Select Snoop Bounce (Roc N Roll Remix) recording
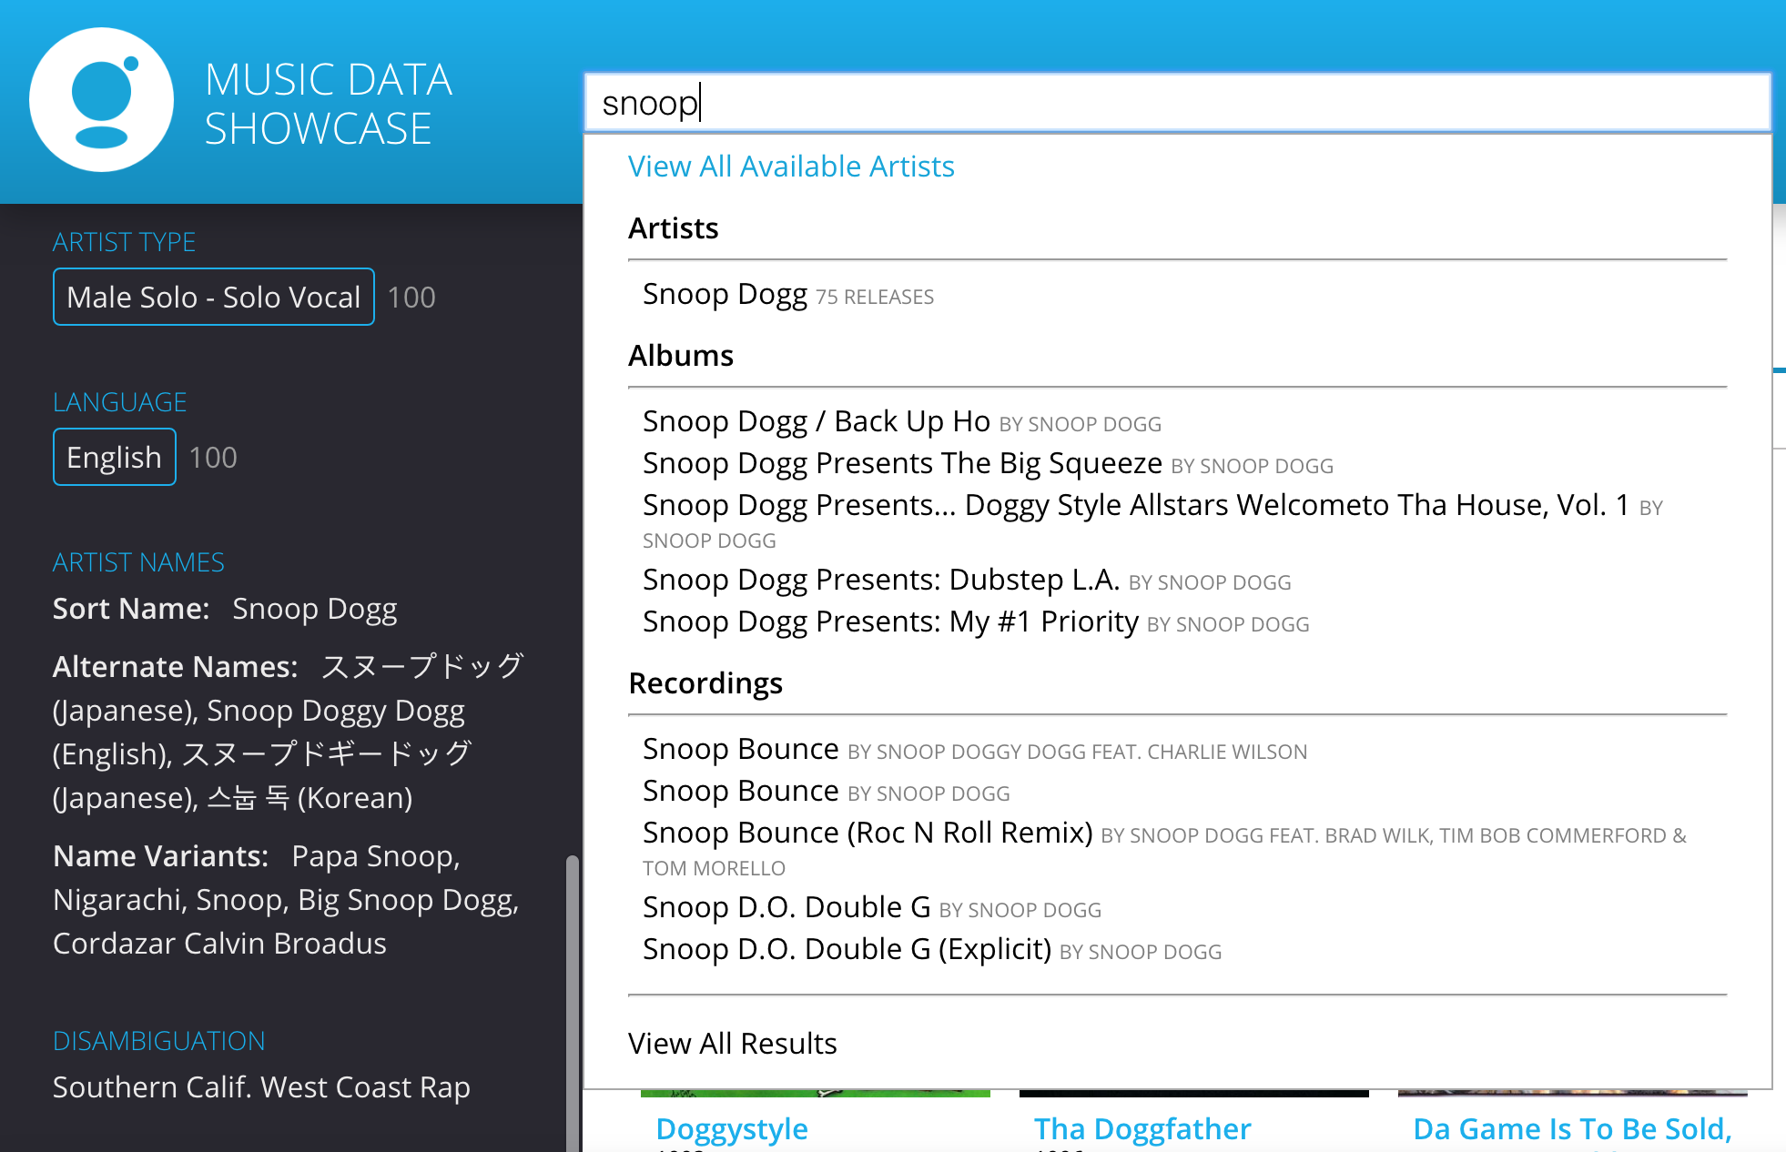 pos(867,834)
